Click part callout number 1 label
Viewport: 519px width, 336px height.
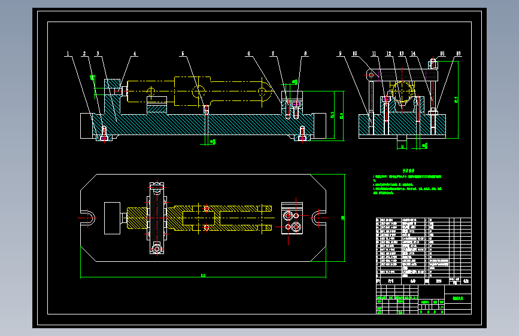[68, 54]
